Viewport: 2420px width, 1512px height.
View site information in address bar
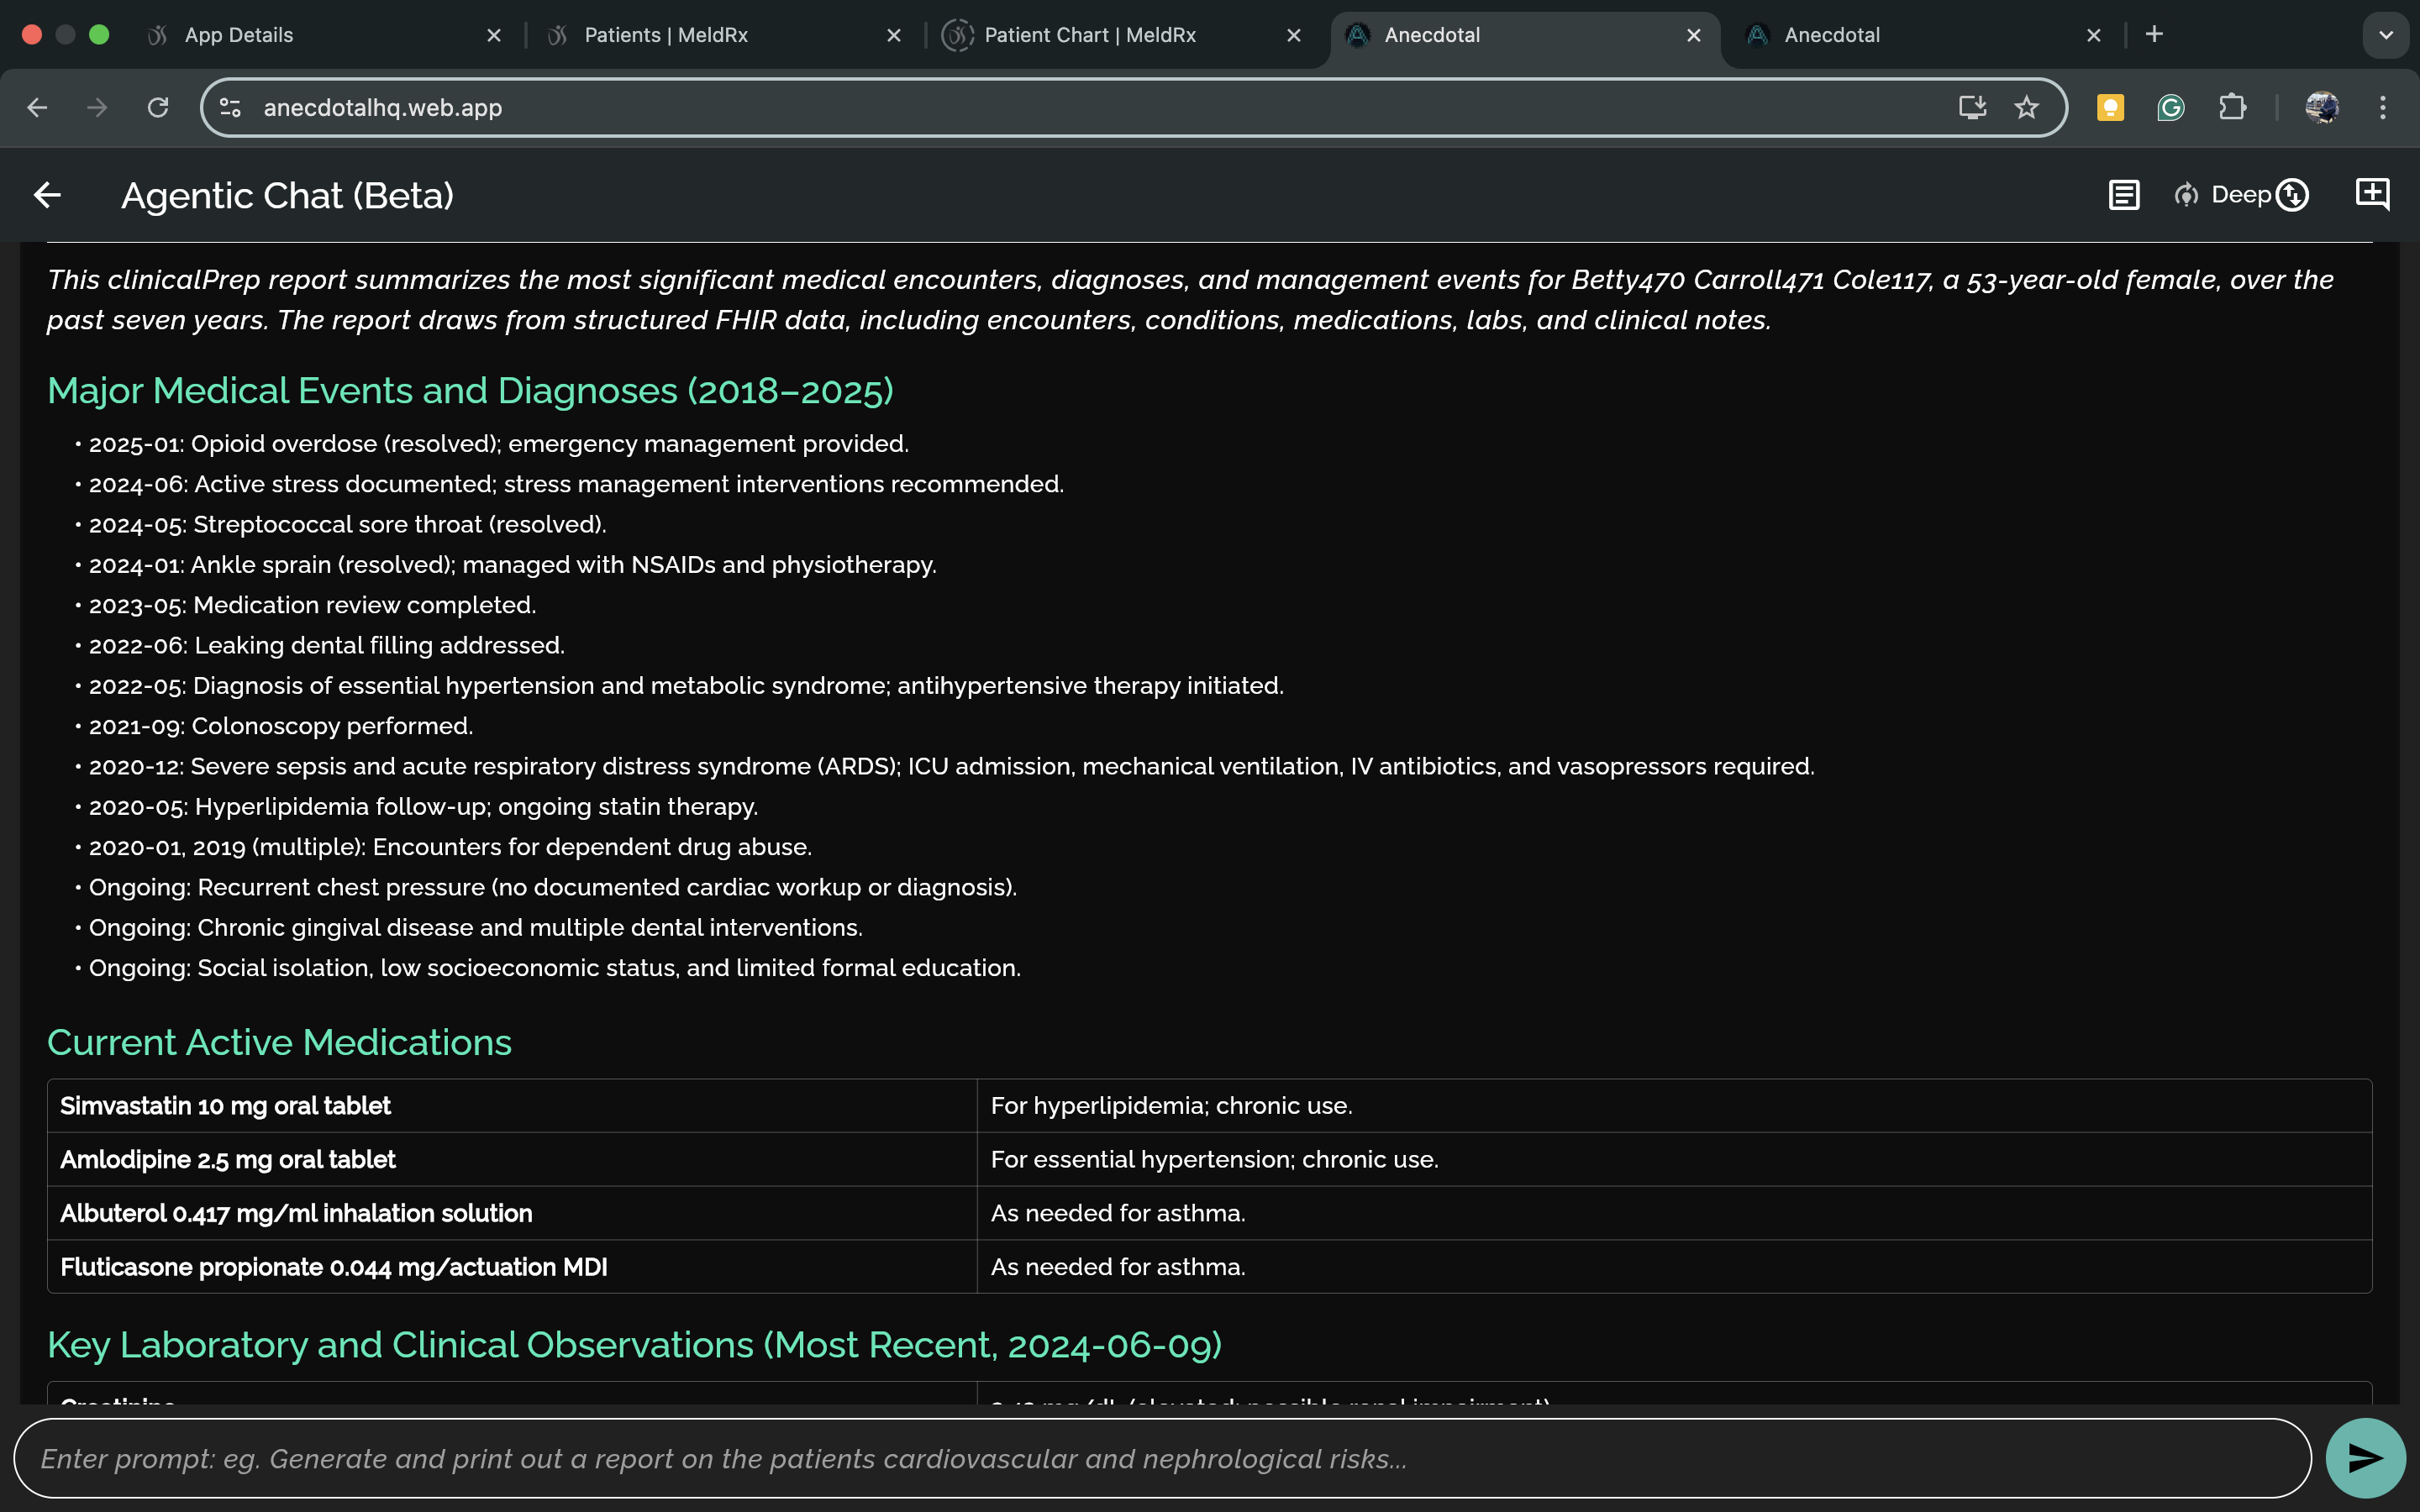230,107
